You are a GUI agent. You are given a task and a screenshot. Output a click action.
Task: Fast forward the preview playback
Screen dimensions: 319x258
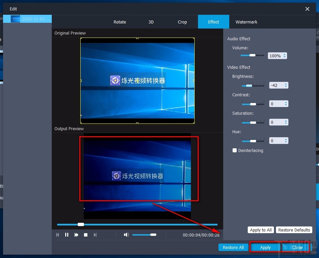click(x=76, y=235)
